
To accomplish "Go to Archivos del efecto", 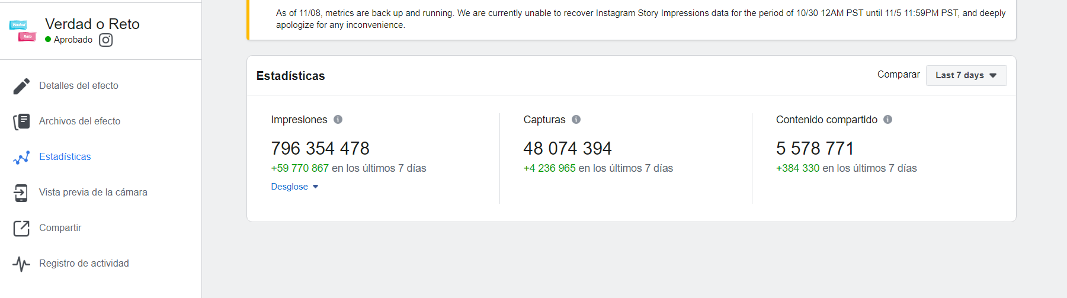I will 79,121.
